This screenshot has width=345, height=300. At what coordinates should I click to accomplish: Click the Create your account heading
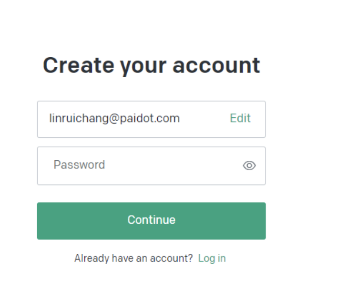[x=152, y=65]
